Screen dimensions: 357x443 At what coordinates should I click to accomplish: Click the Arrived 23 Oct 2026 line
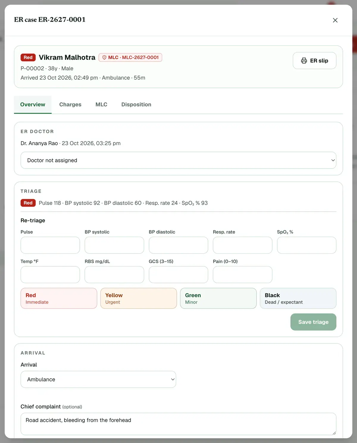(83, 78)
